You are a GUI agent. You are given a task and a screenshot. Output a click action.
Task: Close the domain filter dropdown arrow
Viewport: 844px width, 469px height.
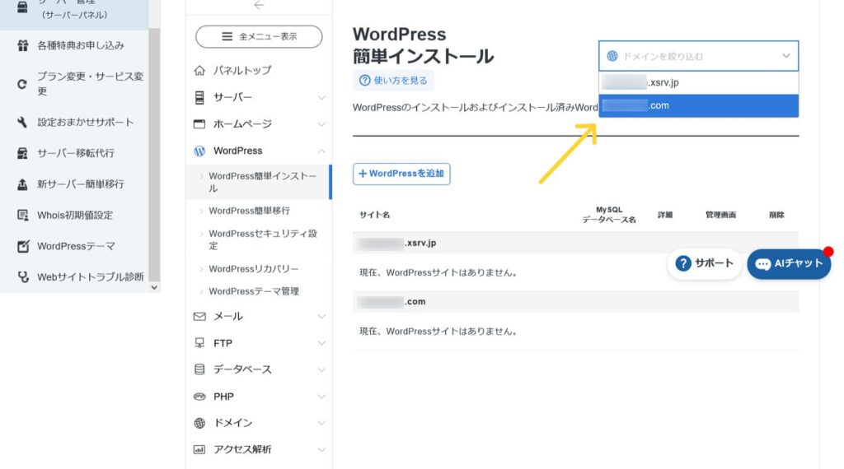point(785,56)
